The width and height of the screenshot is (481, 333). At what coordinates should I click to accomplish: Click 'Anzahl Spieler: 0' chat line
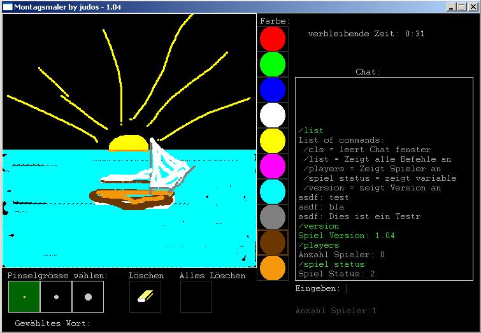pos(341,255)
